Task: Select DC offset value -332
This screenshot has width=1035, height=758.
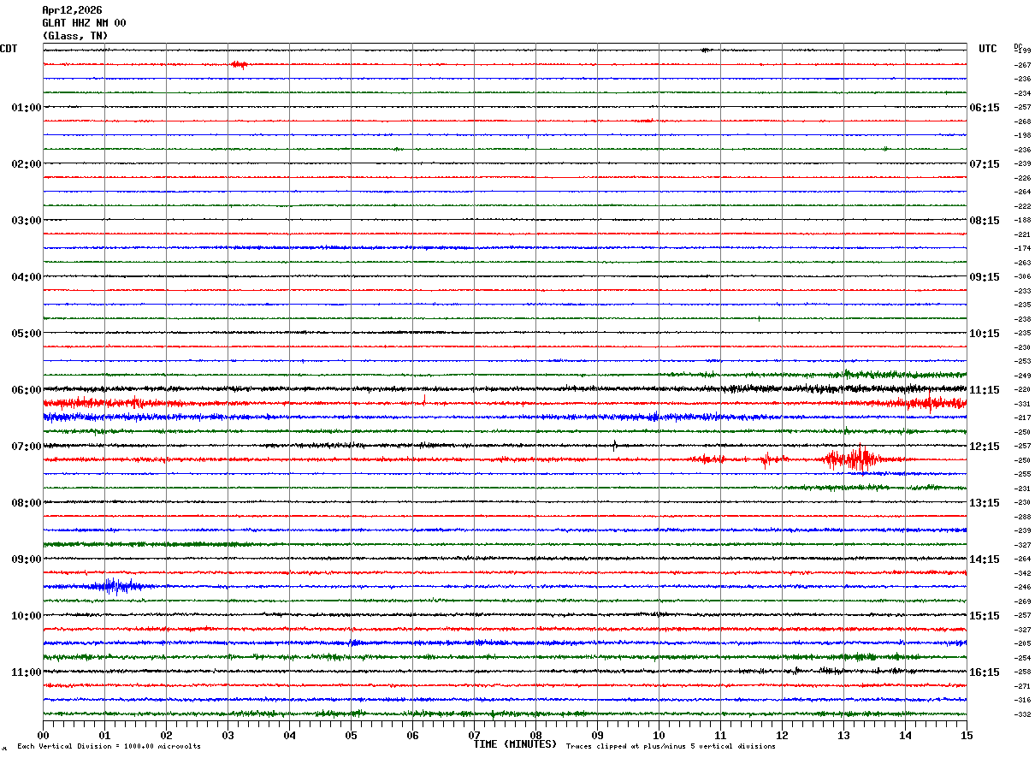Action: (x=1022, y=714)
